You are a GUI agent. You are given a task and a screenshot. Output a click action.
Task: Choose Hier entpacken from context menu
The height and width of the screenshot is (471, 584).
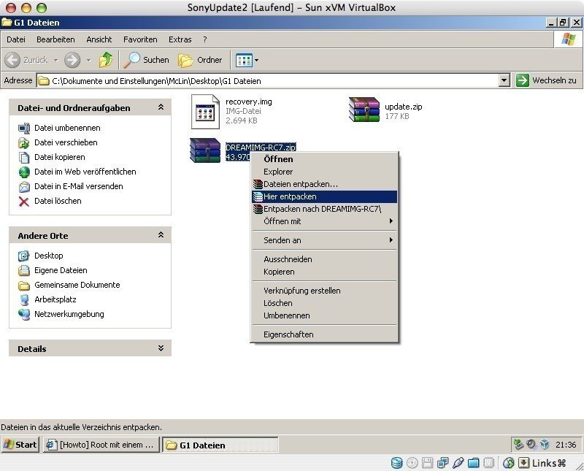[x=324, y=196]
